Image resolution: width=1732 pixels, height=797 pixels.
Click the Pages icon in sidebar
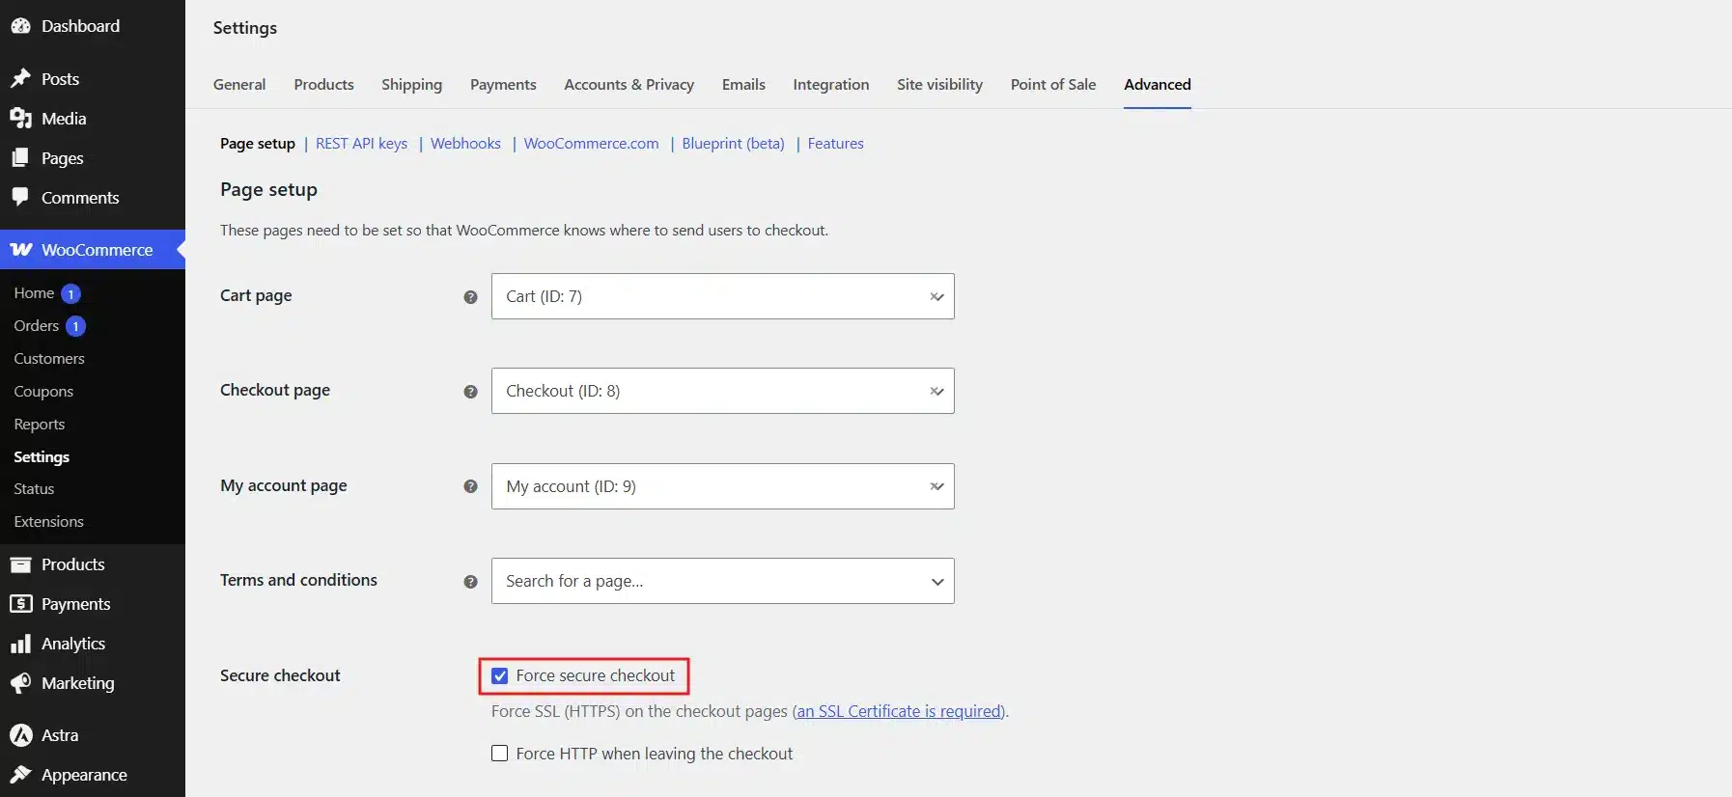[20, 157]
